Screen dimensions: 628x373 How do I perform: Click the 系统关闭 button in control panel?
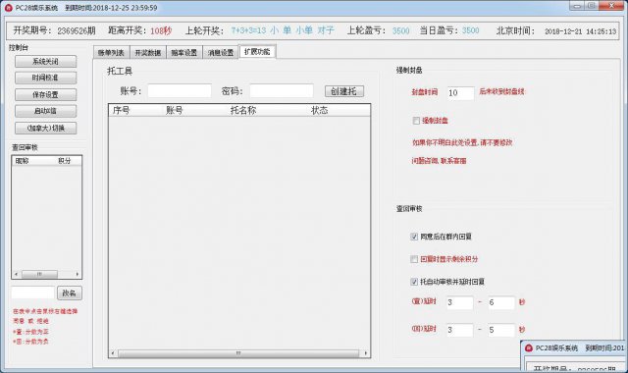(x=46, y=61)
